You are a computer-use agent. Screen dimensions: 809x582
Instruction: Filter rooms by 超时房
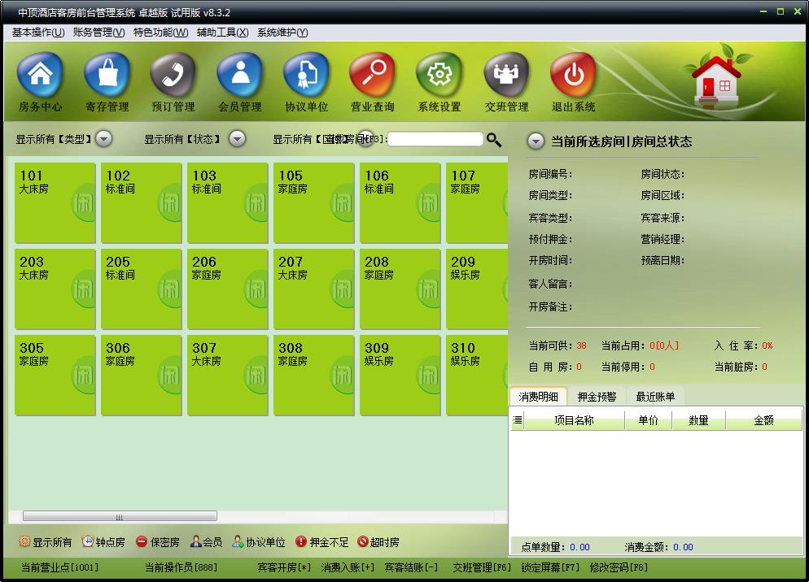click(378, 542)
